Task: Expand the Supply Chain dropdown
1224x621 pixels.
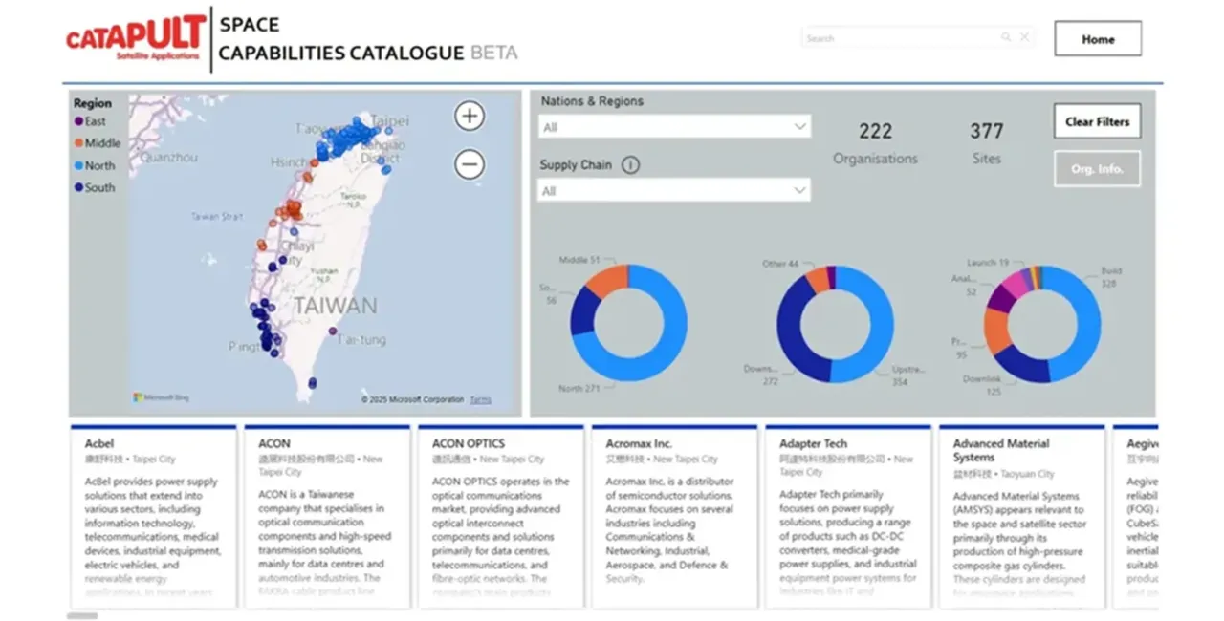Action: pos(674,191)
